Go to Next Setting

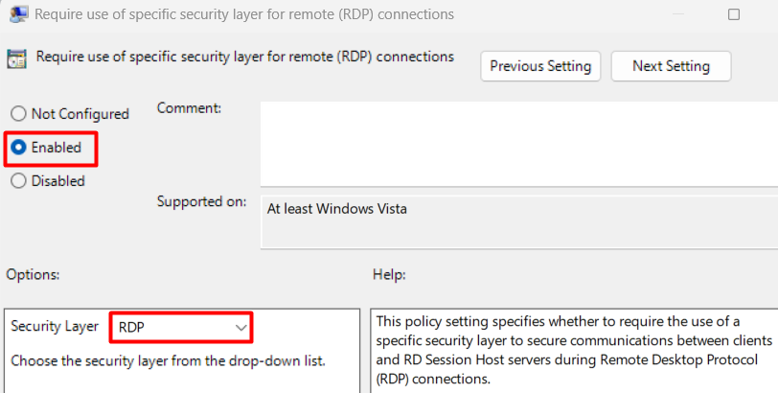point(671,66)
